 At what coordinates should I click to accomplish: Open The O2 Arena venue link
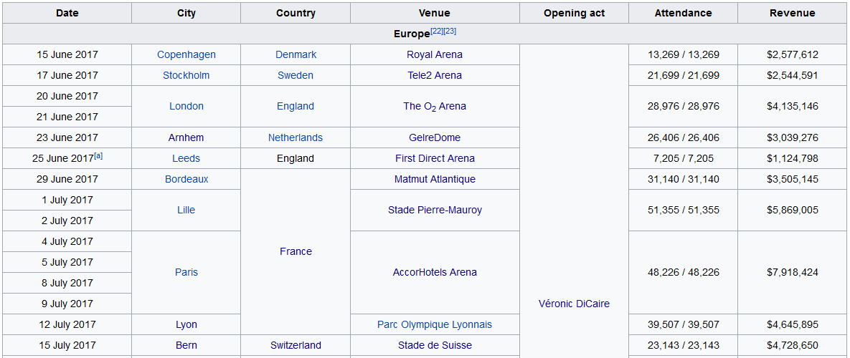tap(435, 106)
